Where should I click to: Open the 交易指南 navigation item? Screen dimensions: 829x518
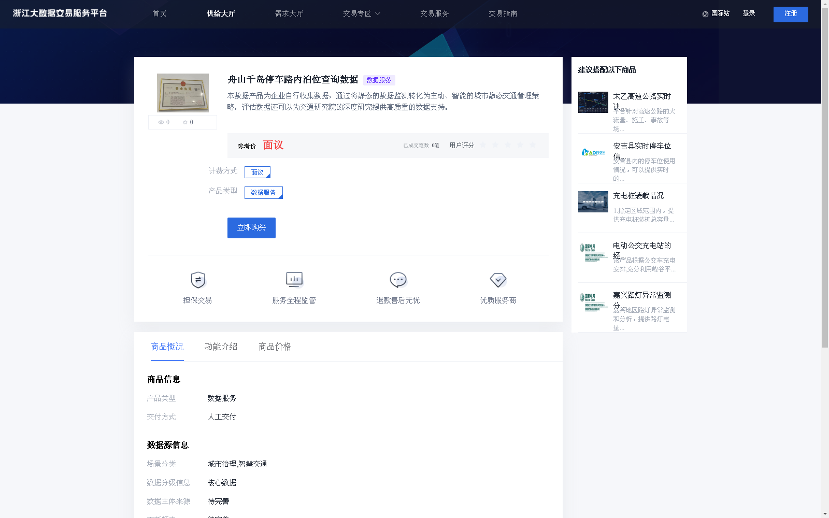(x=503, y=14)
